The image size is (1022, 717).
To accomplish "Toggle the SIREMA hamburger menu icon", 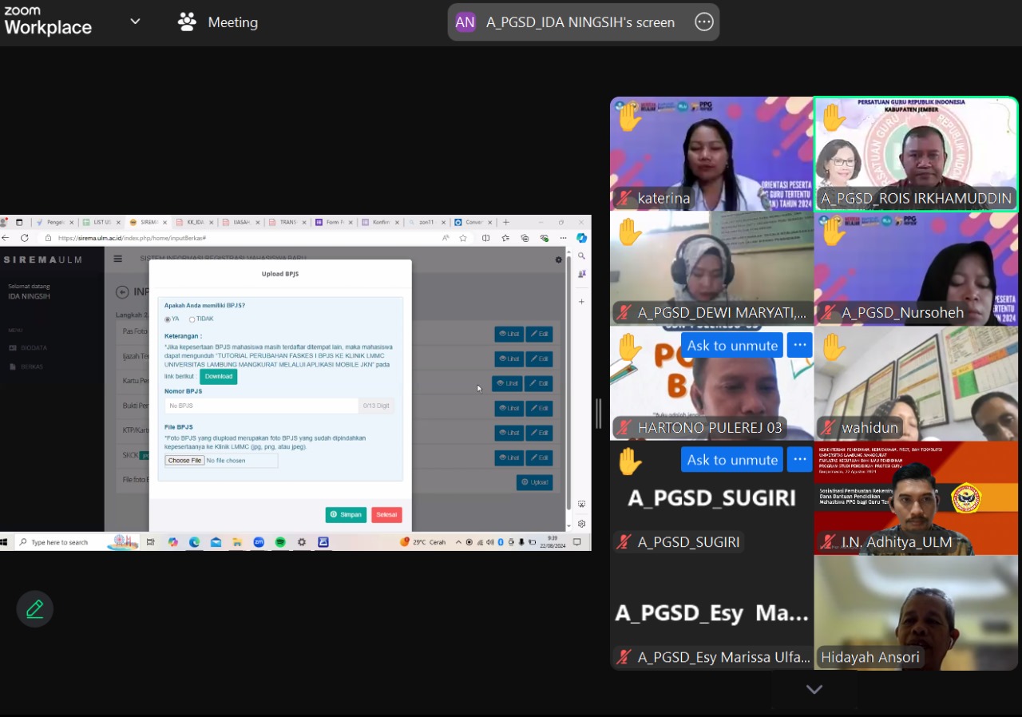I will (118, 259).
